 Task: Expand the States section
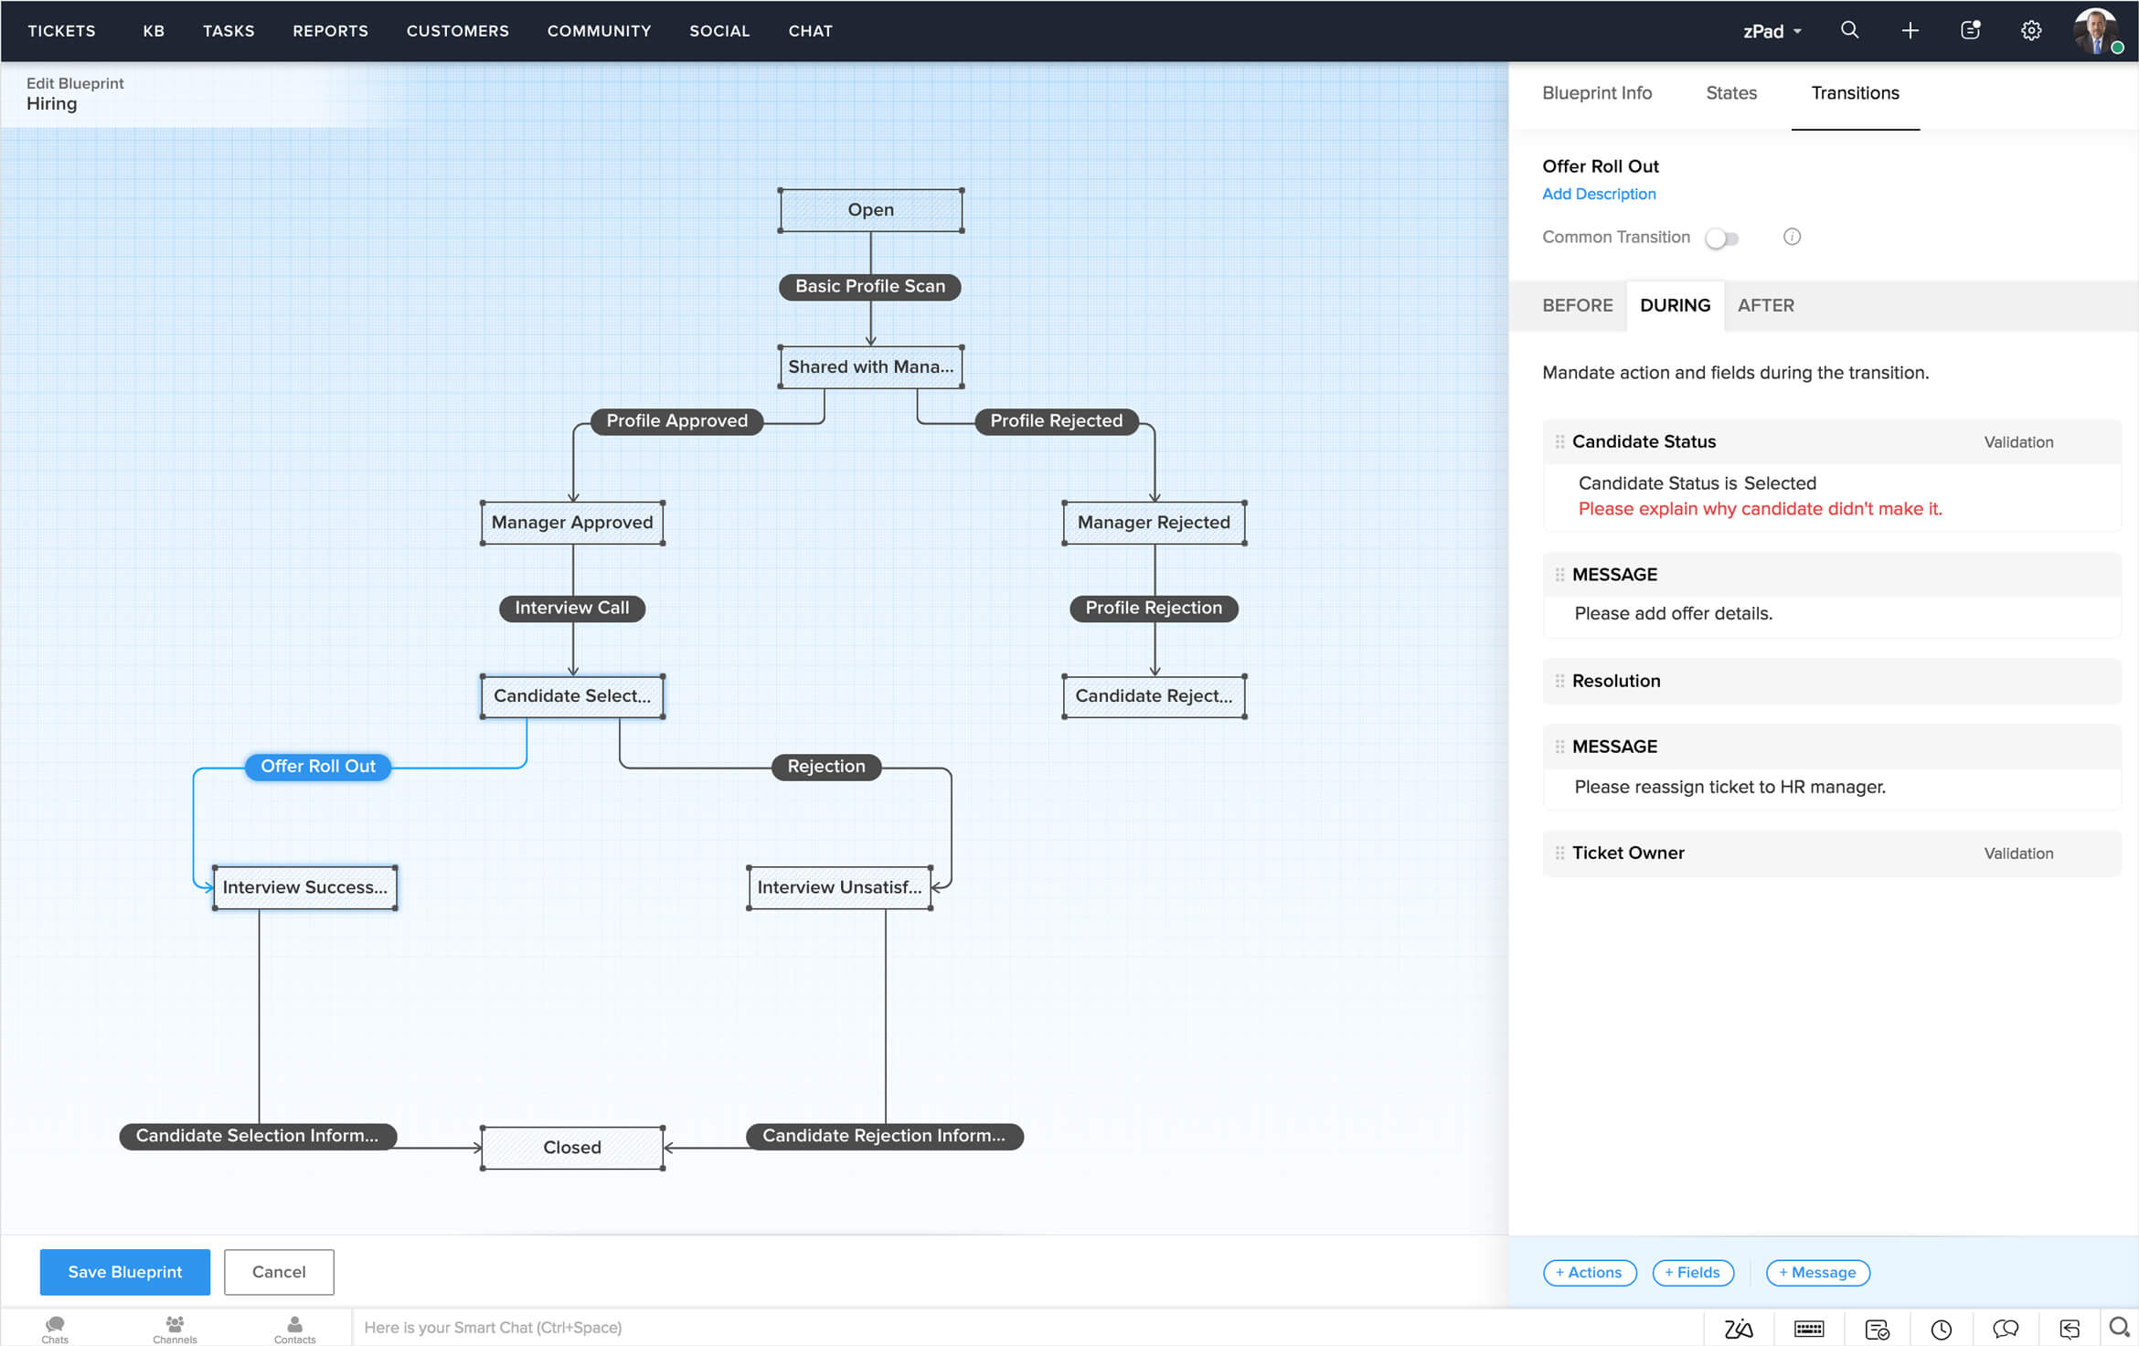coord(1731,93)
